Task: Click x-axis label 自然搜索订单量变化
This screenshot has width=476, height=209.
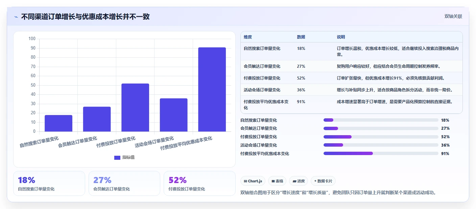Action: click(39, 142)
